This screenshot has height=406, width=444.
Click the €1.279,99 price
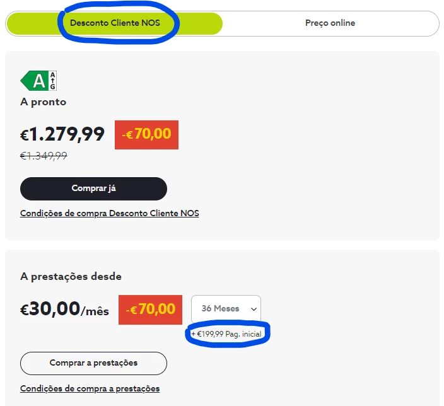(62, 134)
